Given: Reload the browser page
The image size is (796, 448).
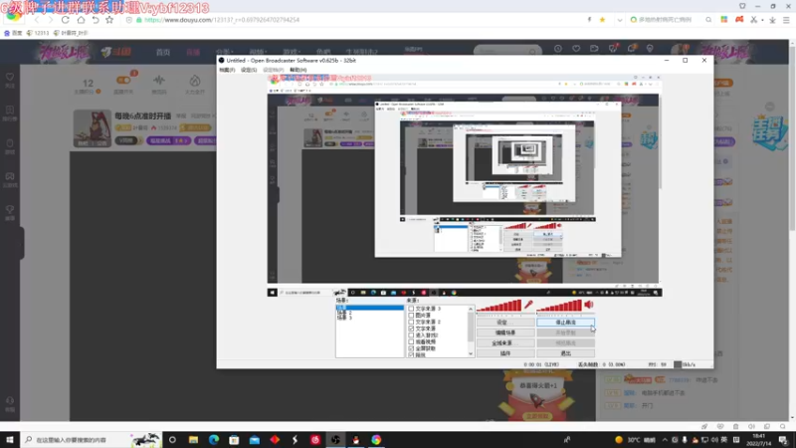Looking at the screenshot, I should [65, 20].
